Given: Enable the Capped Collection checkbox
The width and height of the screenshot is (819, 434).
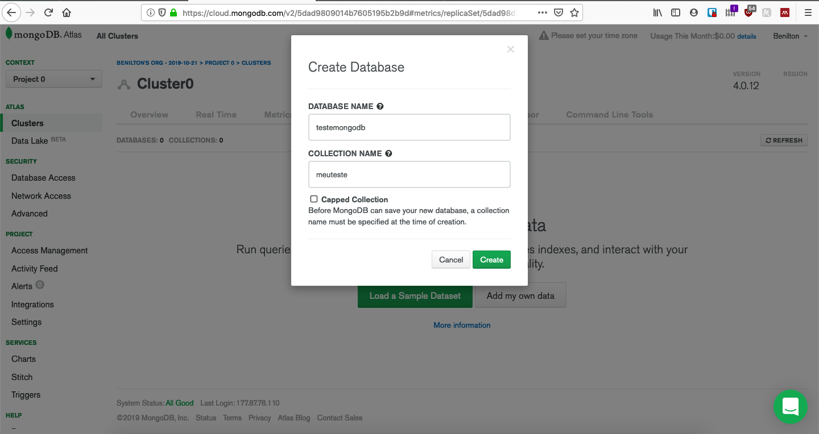Looking at the screenshot, I should pos(314,199).
